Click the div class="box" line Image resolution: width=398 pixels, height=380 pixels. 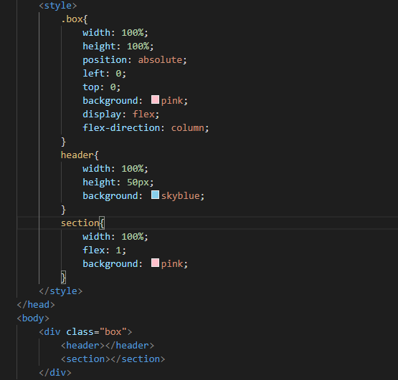click(85, 332)
